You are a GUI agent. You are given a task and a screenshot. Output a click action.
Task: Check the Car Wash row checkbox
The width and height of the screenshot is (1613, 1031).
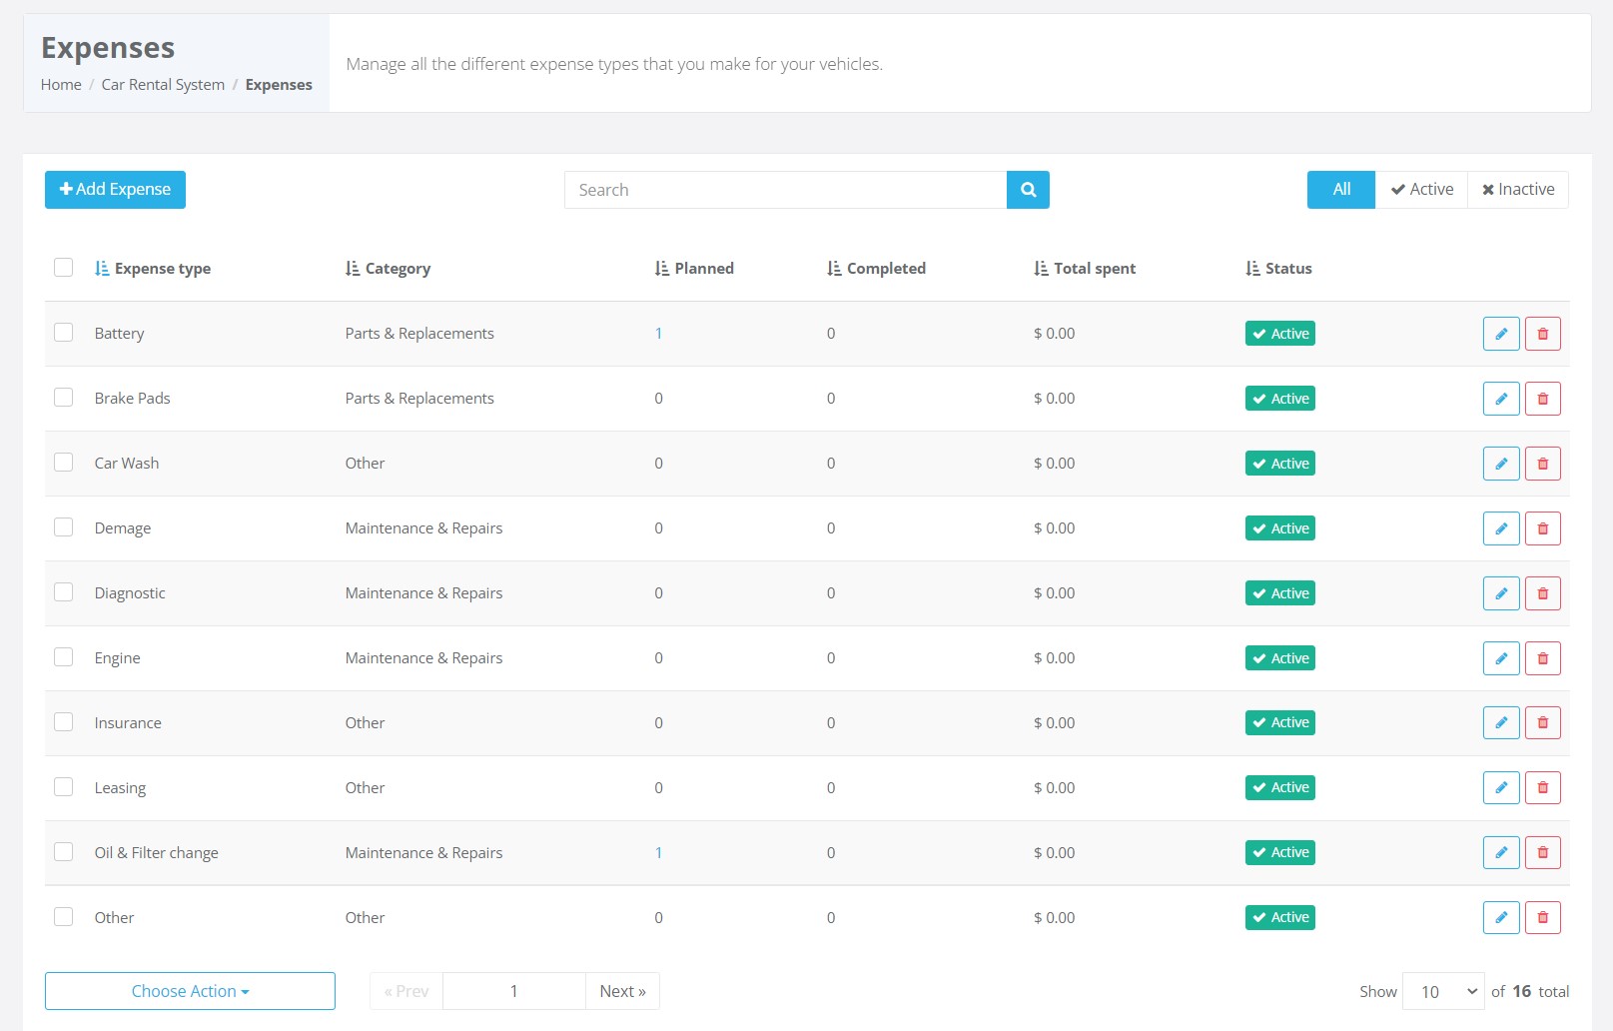(x=63, y=463)
